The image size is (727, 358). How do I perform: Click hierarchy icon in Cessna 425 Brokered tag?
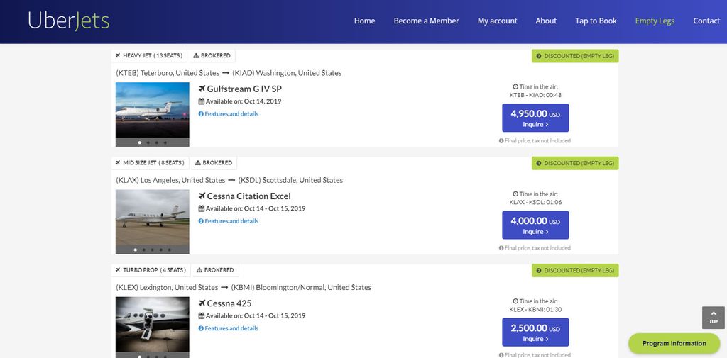pos(199,270)
